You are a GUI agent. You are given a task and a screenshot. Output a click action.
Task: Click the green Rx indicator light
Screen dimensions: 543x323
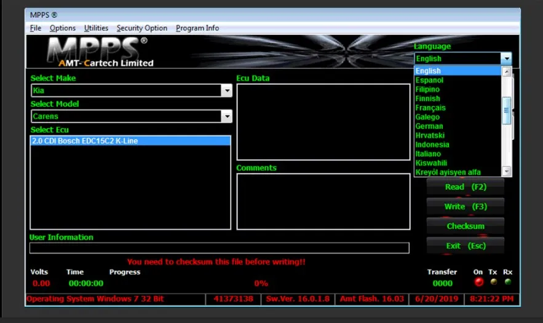[508, 282]
